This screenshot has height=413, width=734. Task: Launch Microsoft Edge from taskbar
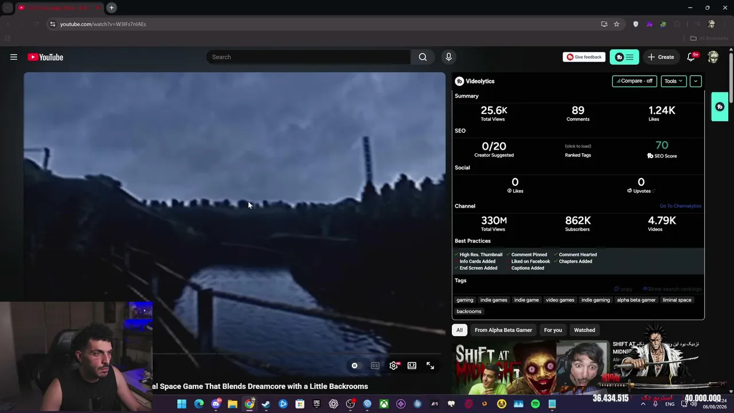click(198, 404)
